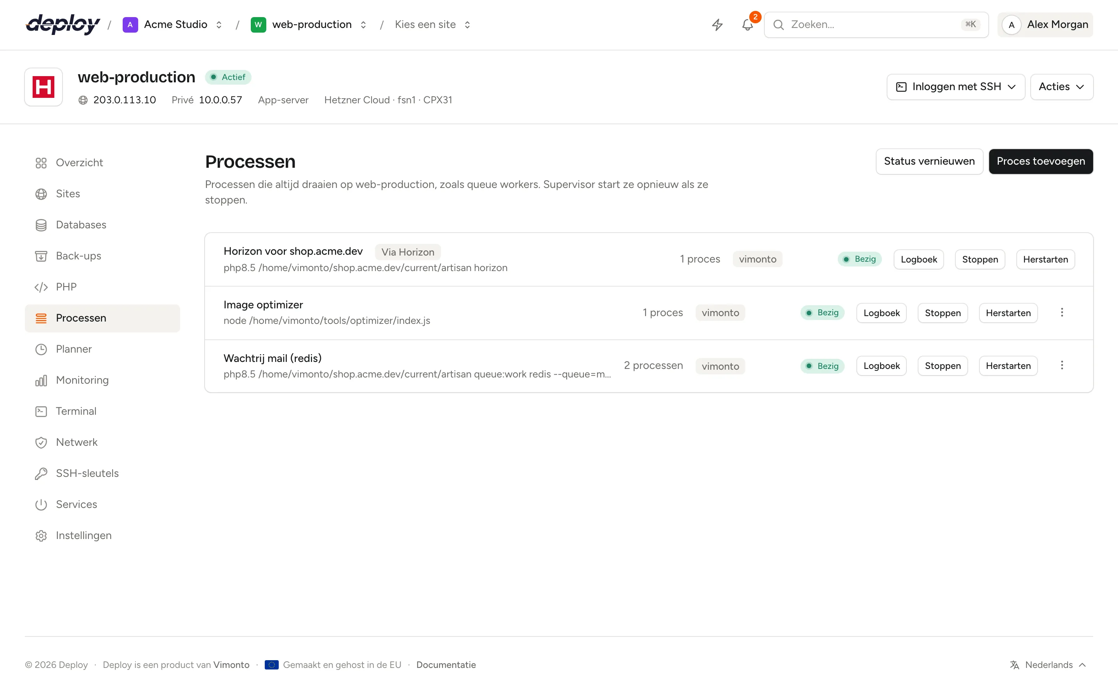Viewport: 1118px width, 699px height.
Task: Click the Services power icon in the sidebar
Action: [x=41, y=504]
